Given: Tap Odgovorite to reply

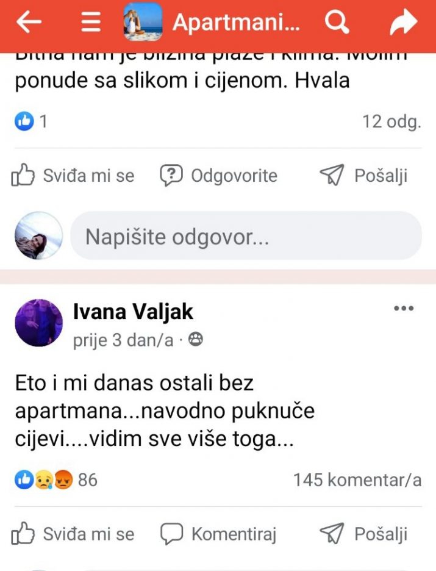Looking at the screenshot, I should [x=218, y=176].
